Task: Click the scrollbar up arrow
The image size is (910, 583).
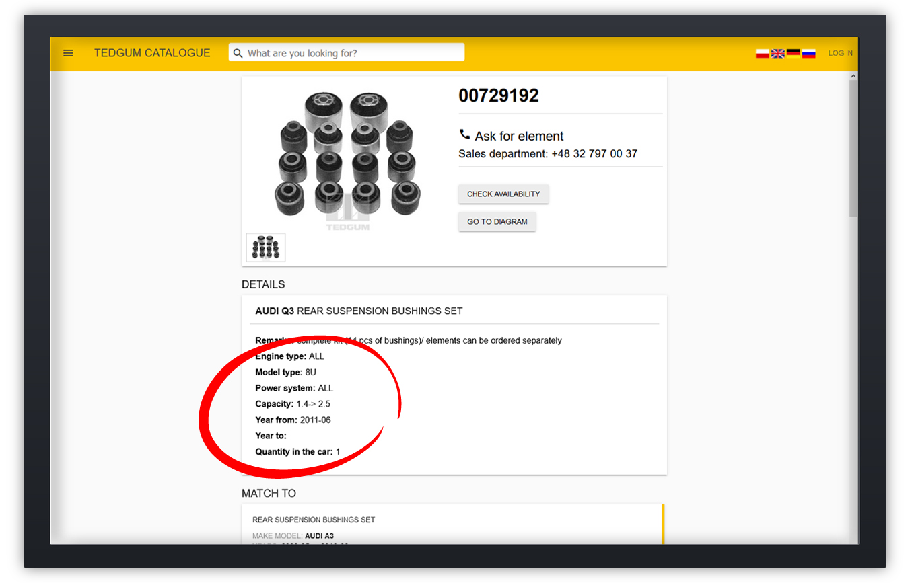Action: click(853, 76)
